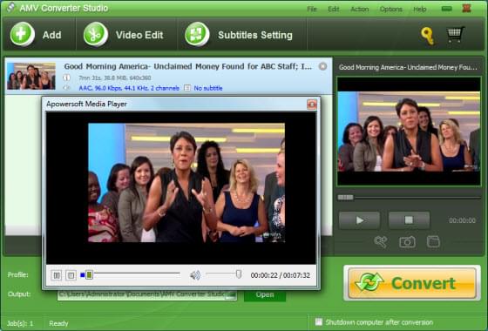
Task: Open the shopping cart purchase icon
Action: tap(455, 35)
